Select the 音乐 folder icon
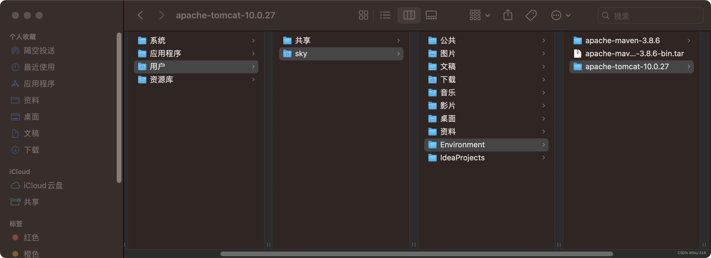 click(x=433, y=93)
